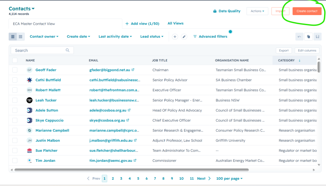The width and height of the screenshot is (326, 186).
Task: Click the Data Quality lock icon
Action: click(215, 11)
